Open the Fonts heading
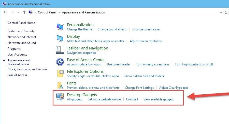Viewport: 229px width, 124px height. pos(72,83)
